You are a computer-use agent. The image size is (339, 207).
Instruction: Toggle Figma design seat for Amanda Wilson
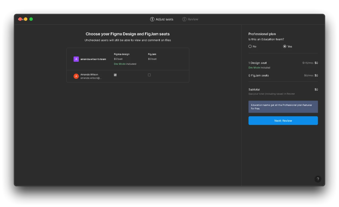(115, 75)
